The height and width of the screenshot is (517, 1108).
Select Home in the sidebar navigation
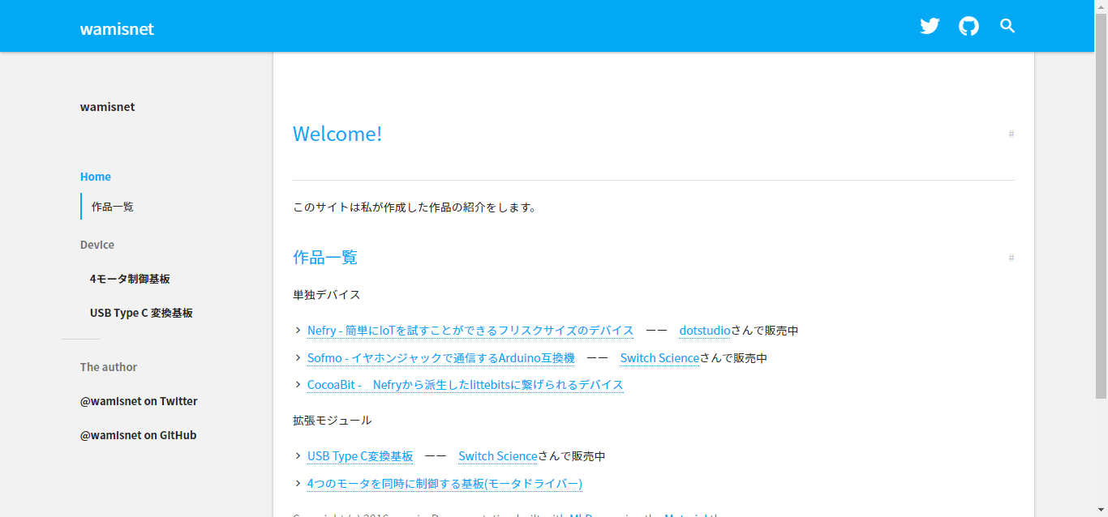click(96, 177)
